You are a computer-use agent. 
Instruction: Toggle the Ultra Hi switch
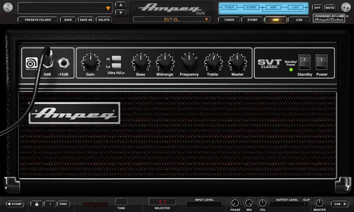(x=116, y=59)
